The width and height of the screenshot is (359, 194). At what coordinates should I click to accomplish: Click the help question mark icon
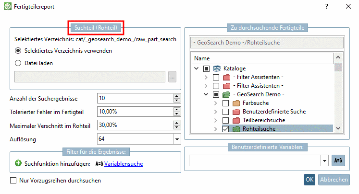click(x=327, y=7)
